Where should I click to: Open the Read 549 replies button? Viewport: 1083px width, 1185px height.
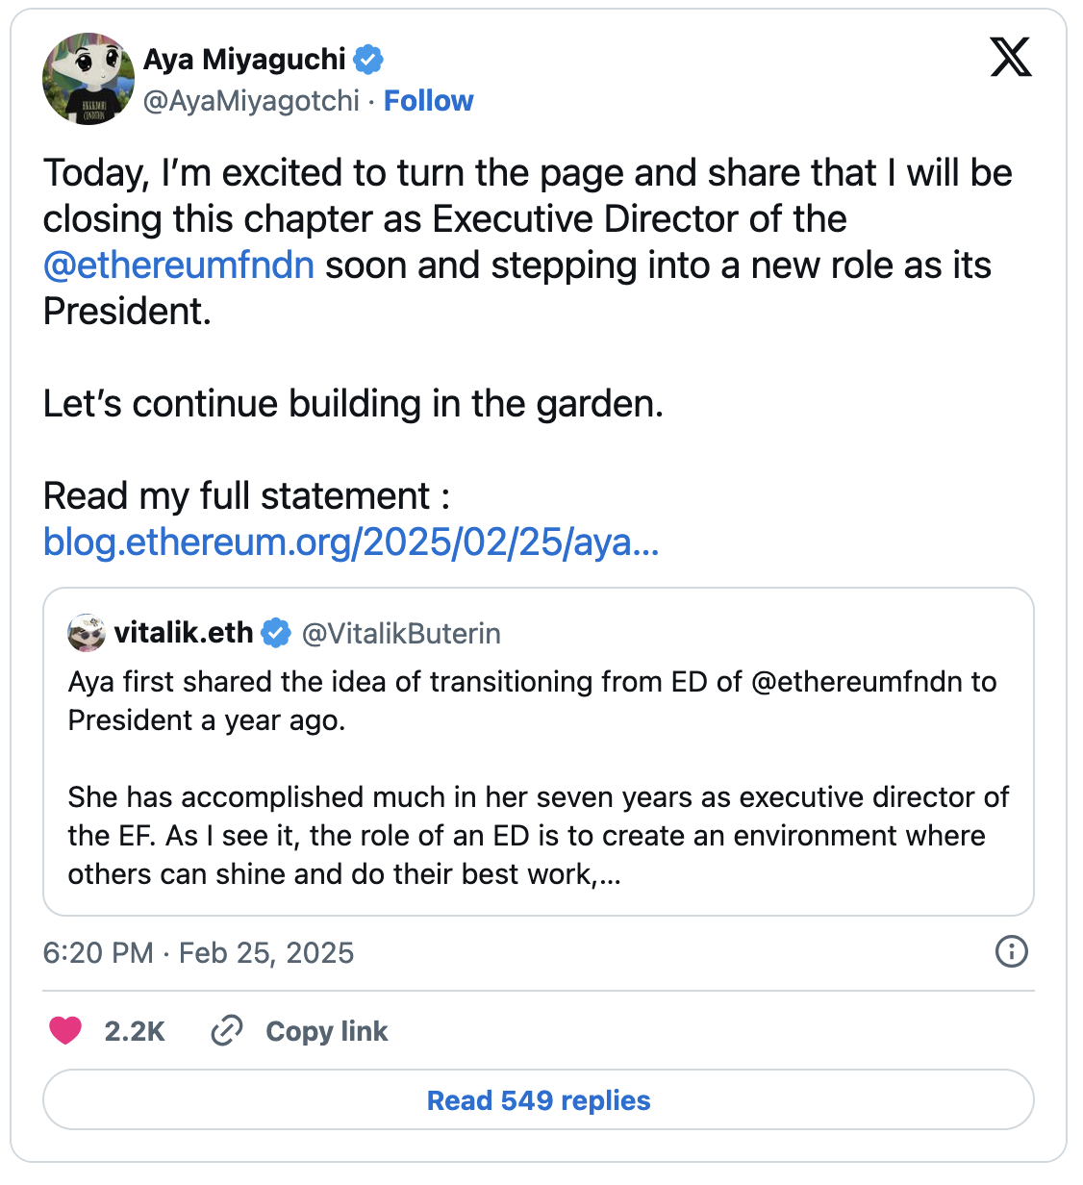click(x=539, y=1100)
